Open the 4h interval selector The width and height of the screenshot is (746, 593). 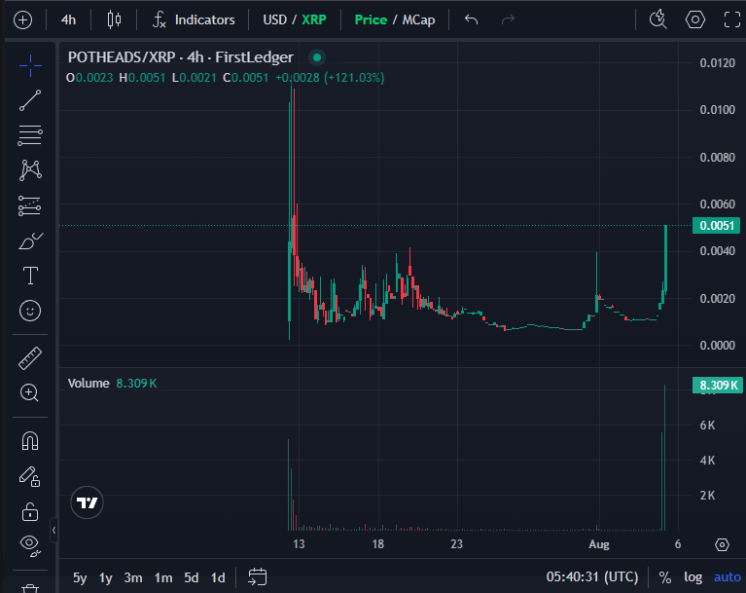point(68,20)
